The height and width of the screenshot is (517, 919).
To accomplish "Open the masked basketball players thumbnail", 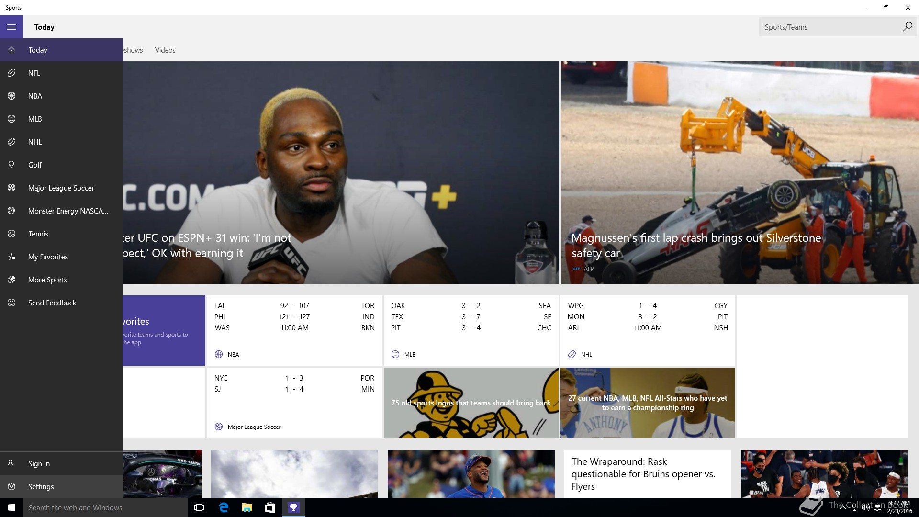I will click(824, 474).
